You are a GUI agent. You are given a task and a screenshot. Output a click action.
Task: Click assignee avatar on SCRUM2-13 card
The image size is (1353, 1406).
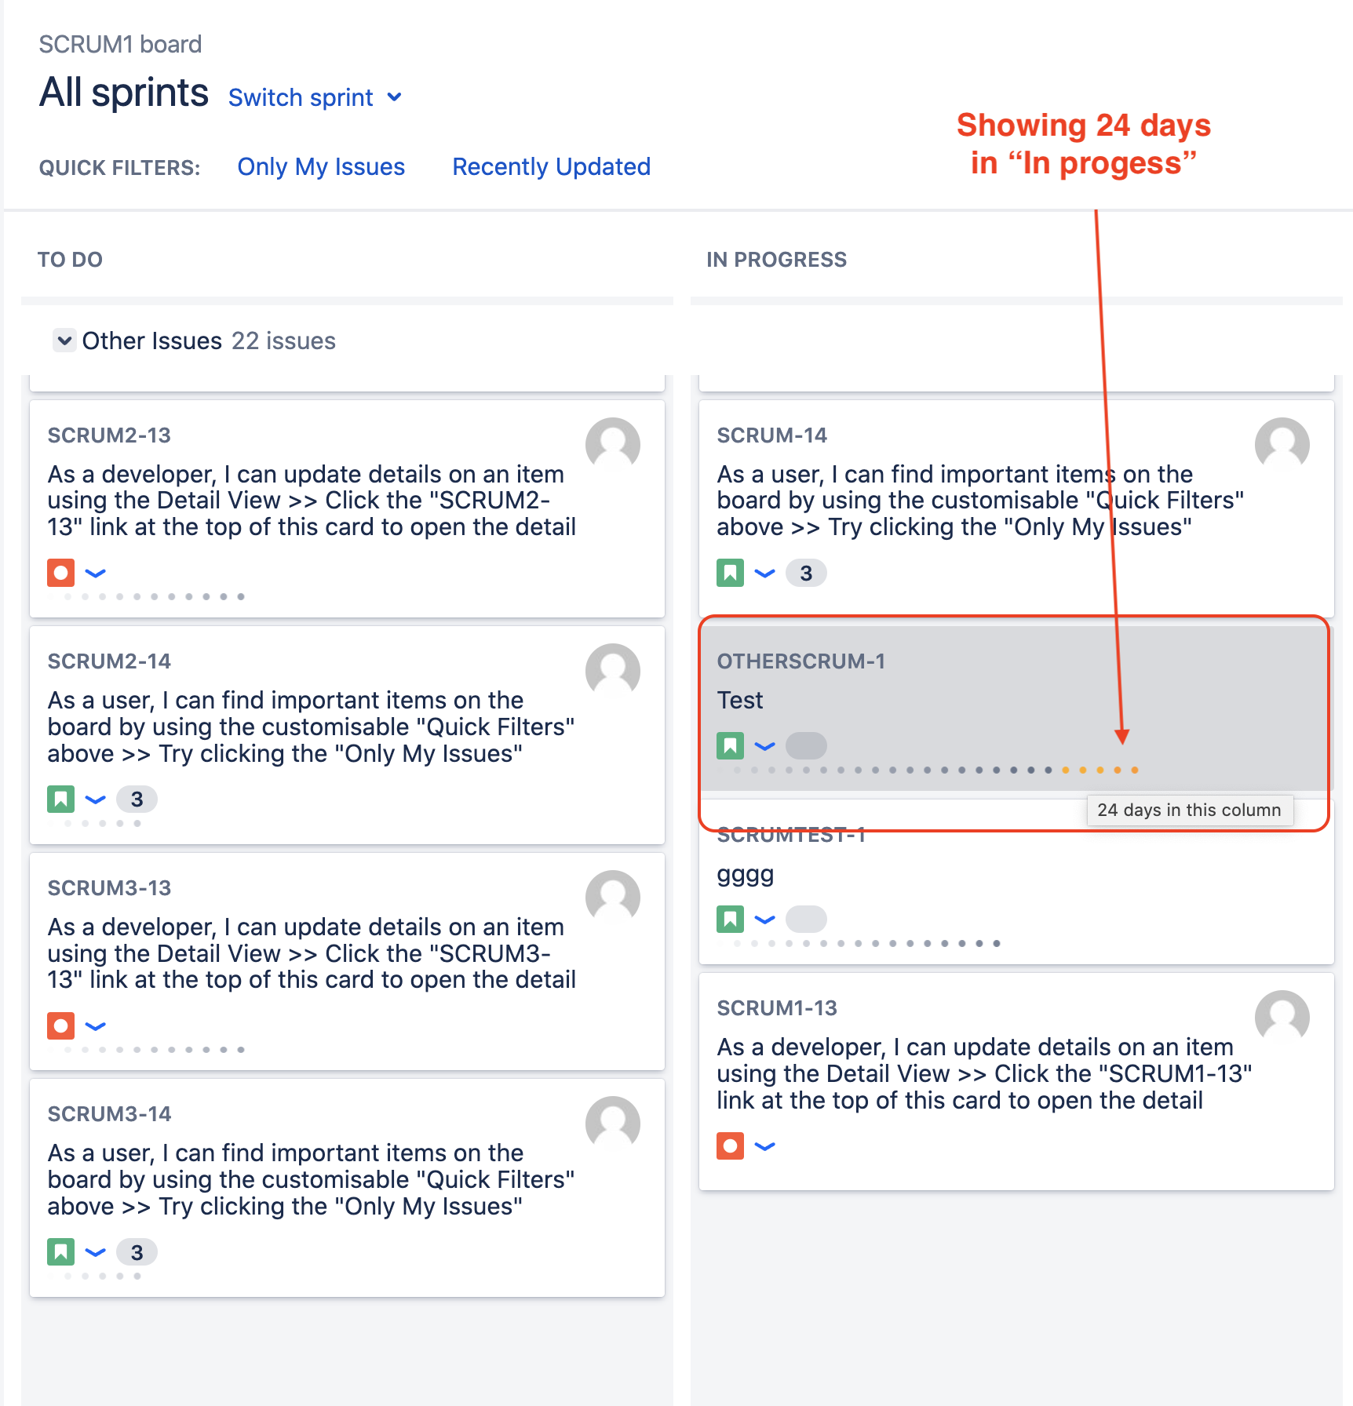click(613, 445)
